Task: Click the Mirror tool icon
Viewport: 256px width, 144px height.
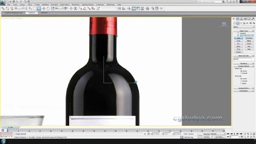Action: pos(119,8)
